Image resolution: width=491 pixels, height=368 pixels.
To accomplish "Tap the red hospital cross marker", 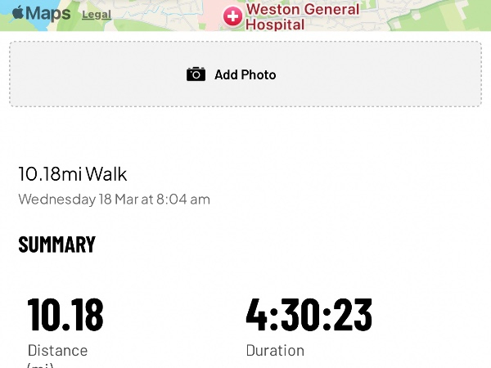I will click(233, 17).
